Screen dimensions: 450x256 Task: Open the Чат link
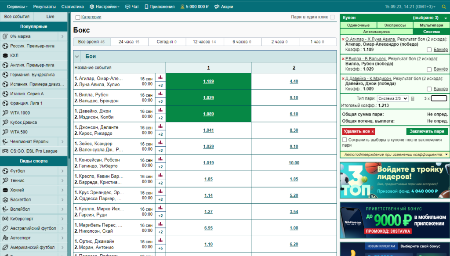point(132,7)
